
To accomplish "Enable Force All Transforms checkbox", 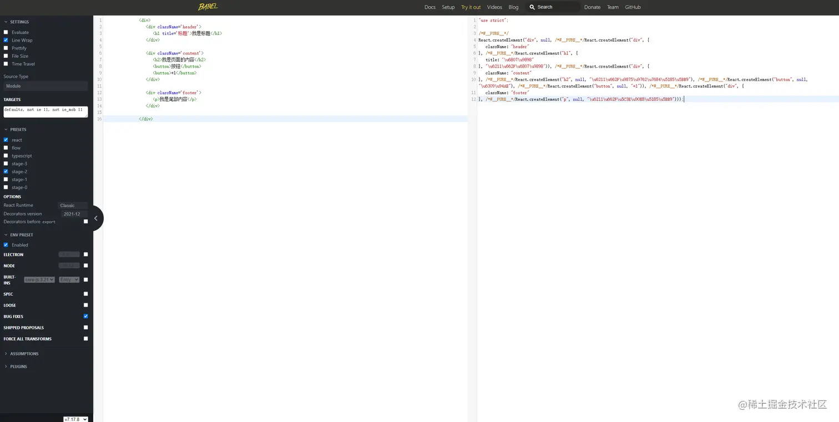I will tap(85, 338).
